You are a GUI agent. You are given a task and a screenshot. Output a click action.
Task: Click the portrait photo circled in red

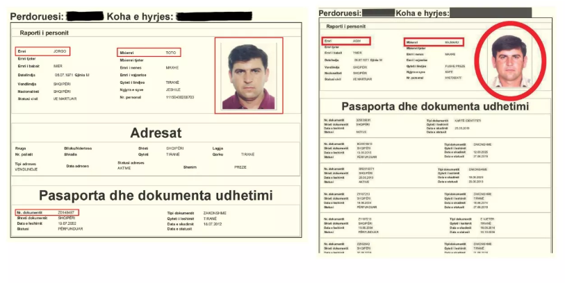click(x=509, y=61)
